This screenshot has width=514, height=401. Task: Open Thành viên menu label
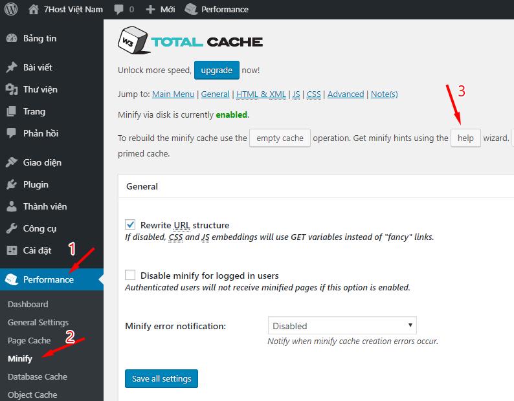[x=45, y=206]
